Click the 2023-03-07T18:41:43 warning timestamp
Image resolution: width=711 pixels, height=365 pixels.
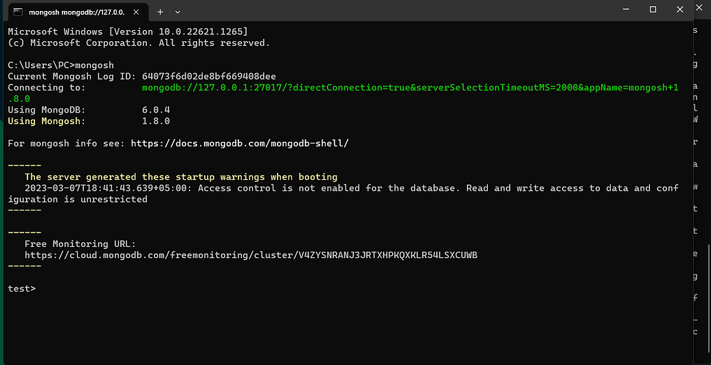pyautogui.click(x=109, y=188)
